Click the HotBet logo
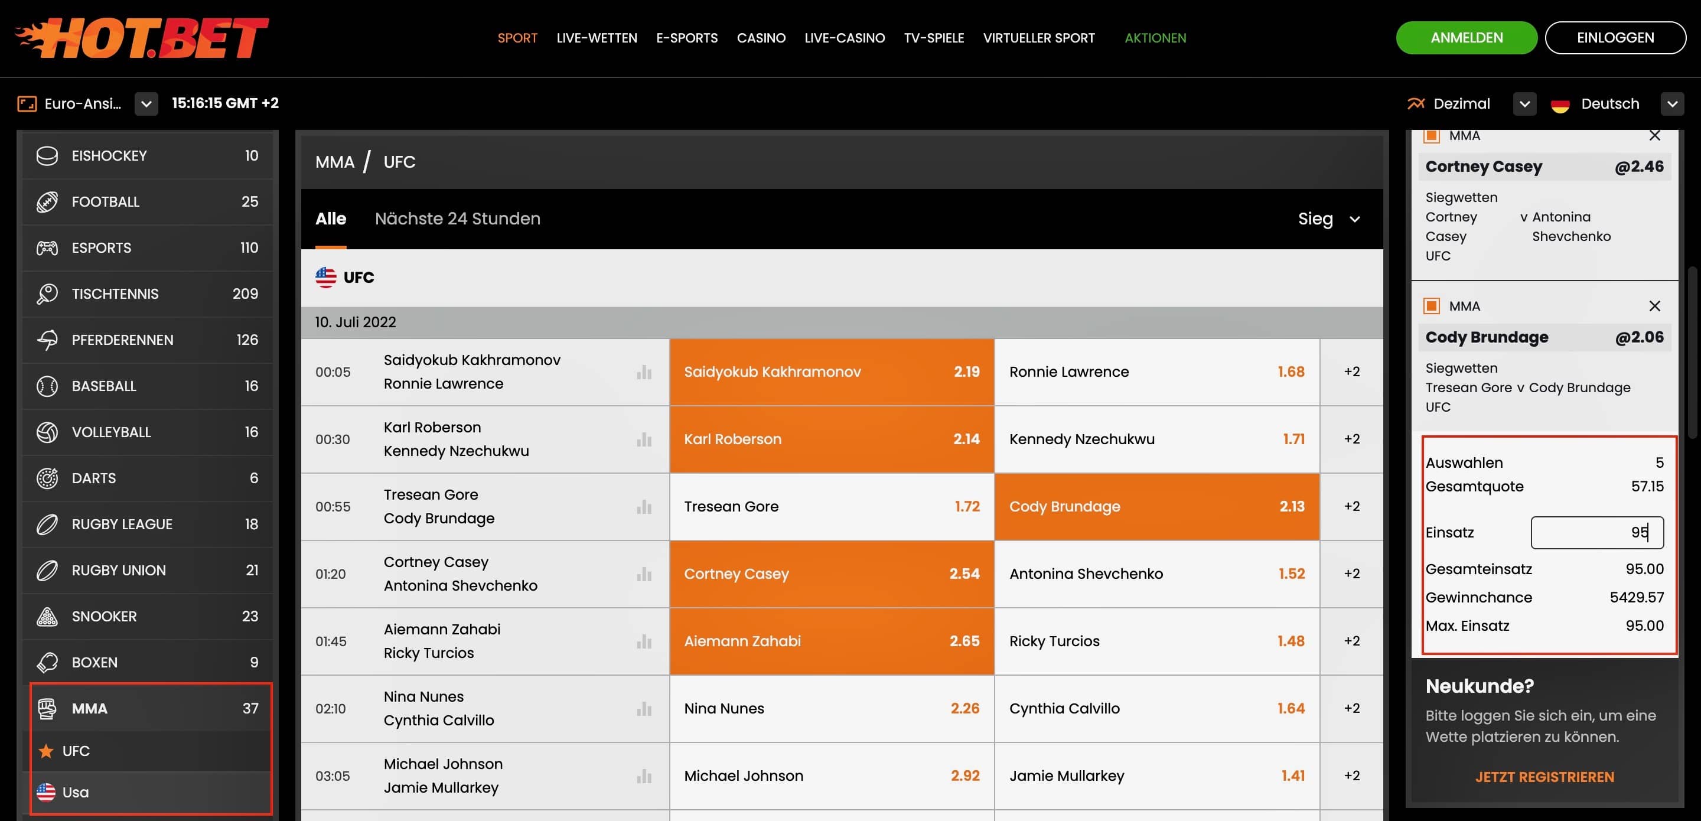The image size is (1701, 821). tap(141, 38)
